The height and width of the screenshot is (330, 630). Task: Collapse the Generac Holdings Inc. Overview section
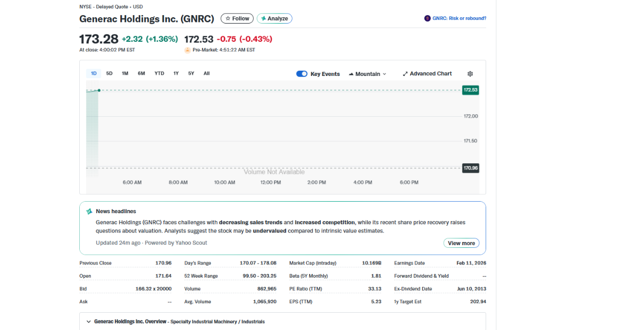pyautogui.click(x=88, y=321)
